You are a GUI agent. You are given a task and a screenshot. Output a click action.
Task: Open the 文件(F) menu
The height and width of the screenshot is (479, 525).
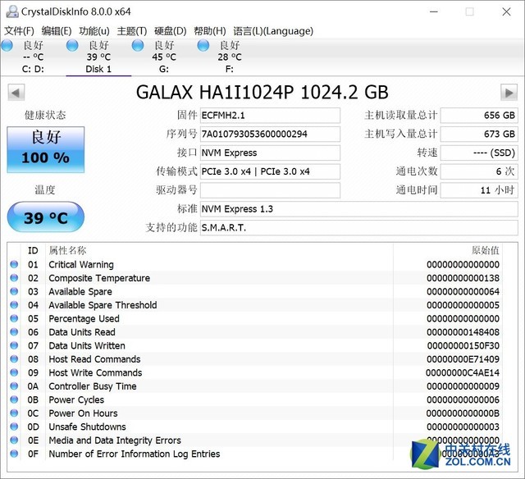(x=19, y=31)
